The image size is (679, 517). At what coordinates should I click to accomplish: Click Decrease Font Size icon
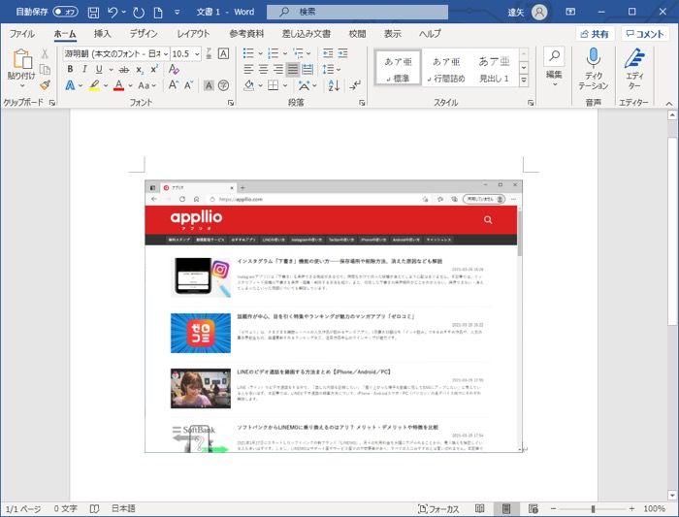coord(188,85)
